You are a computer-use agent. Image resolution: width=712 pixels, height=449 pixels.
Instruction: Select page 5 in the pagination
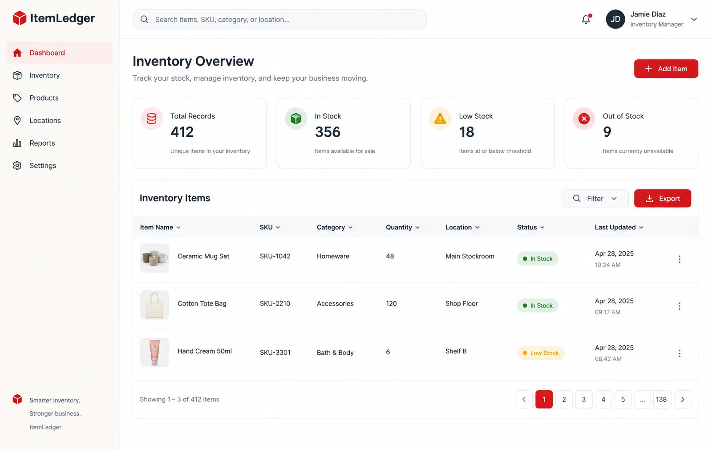(x=623, y=400)
